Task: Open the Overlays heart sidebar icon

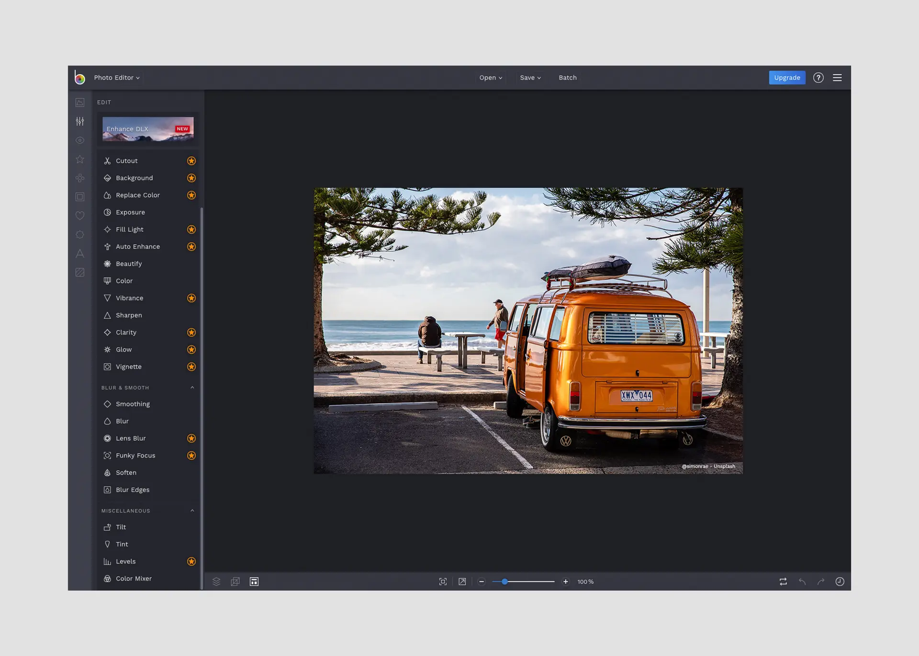Action: [x=80, y=216]
